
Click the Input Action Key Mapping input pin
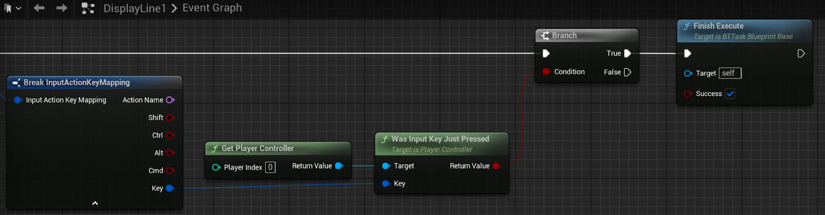click(x=18, y=100)
